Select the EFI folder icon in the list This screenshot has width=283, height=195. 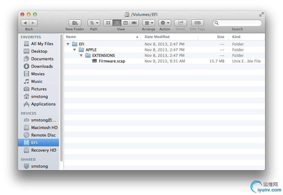tap(75, 44)
